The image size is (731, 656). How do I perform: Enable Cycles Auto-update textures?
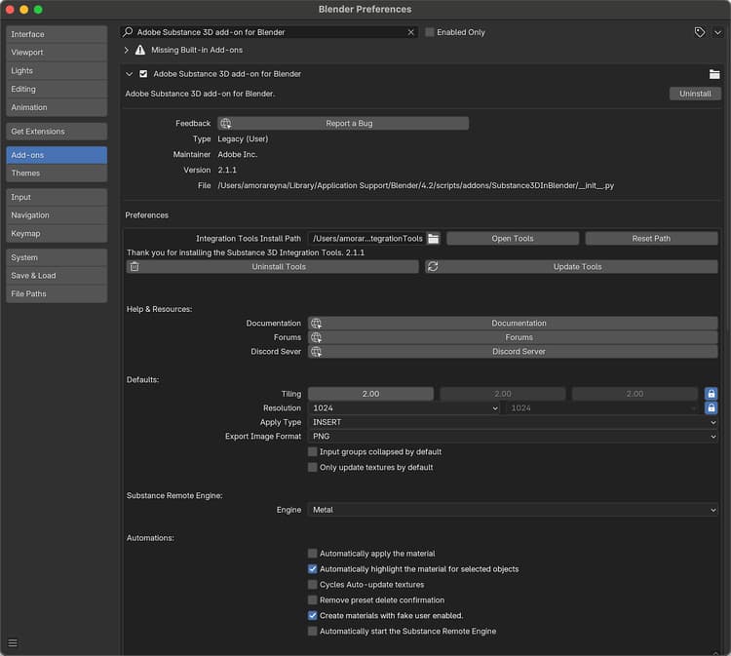tap(312, 585)
